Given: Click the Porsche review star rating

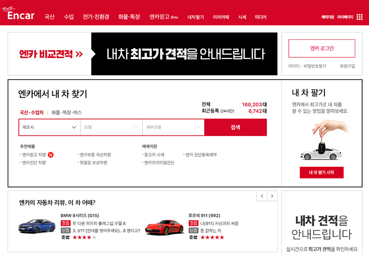Looking at the screenshot, I should pyautogui.click(x=212, y=237).
